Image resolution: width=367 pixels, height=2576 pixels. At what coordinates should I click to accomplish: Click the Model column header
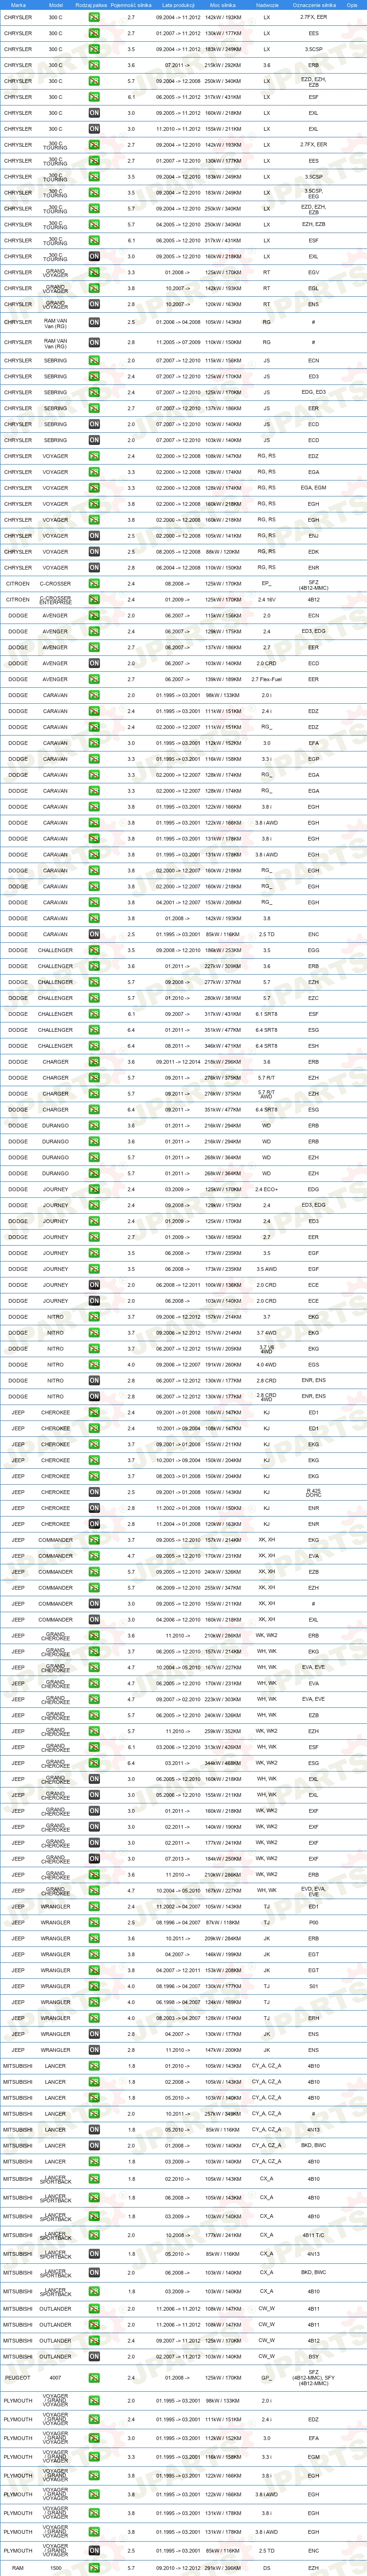point(56,5)
